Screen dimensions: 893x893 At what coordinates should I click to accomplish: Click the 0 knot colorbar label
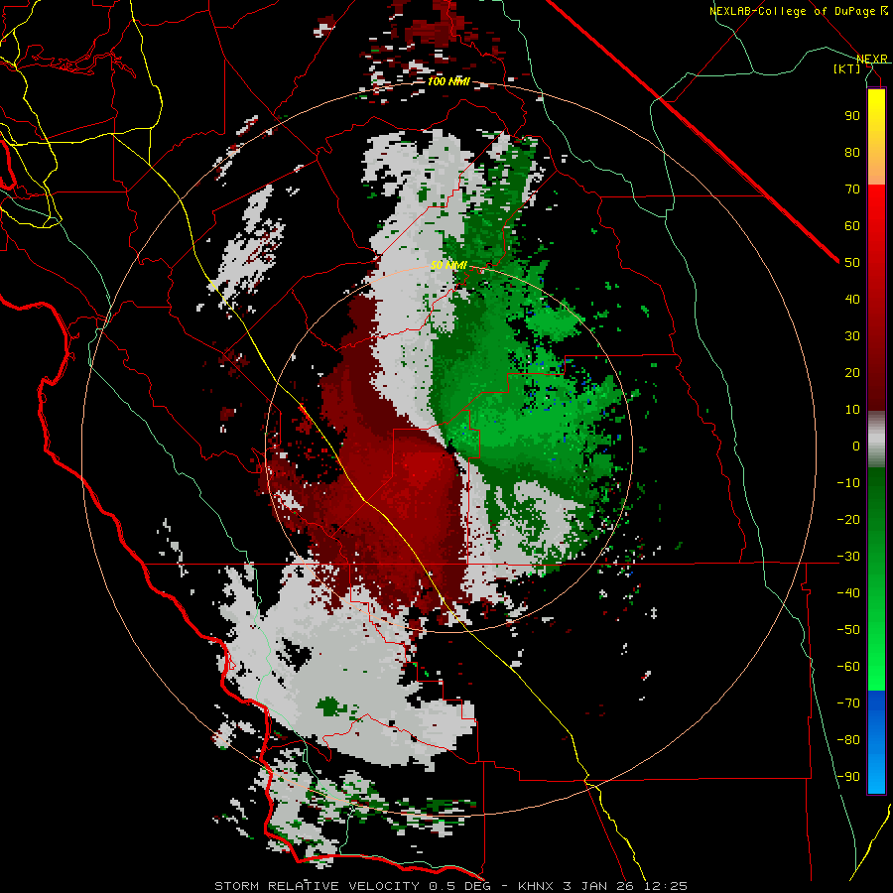point(856,446)
